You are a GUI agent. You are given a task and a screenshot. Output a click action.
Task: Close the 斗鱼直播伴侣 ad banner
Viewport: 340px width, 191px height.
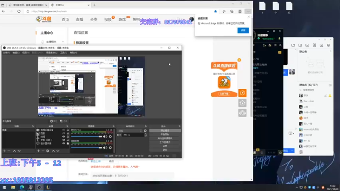pyautogui.click(x=239, y=60)
